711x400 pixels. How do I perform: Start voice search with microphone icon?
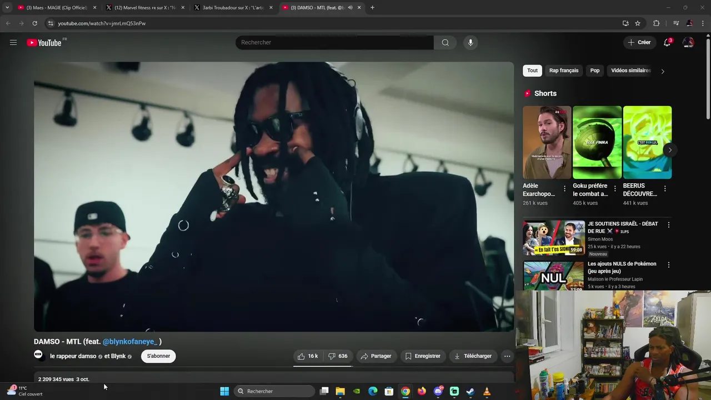click(x=470, y=42)
